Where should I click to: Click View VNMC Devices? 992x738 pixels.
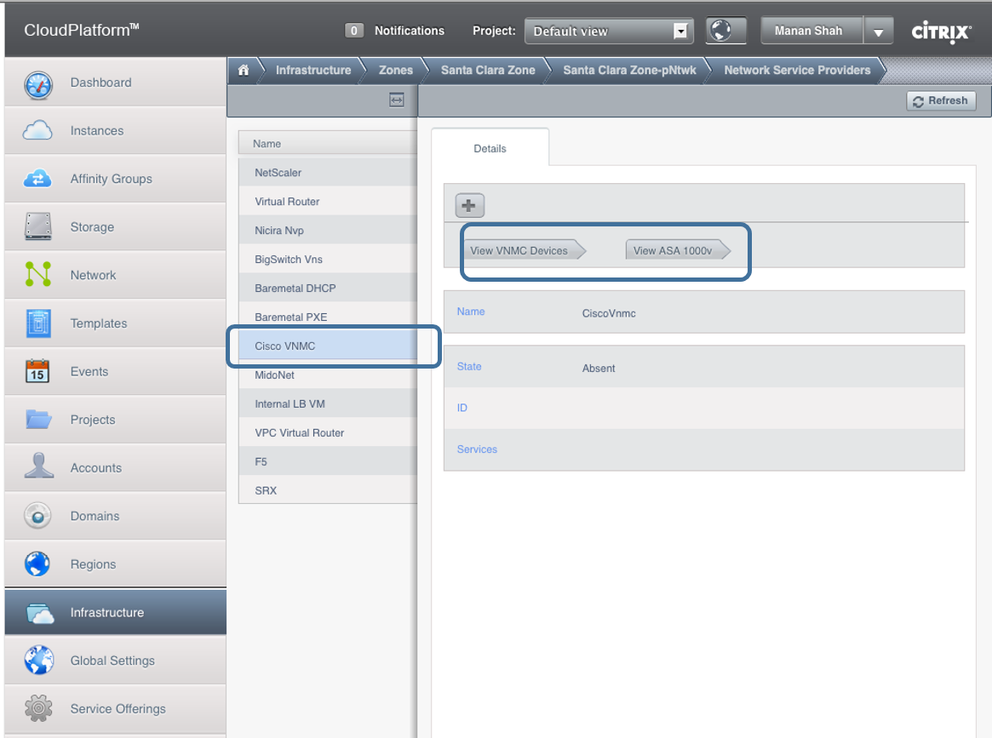(519, 251)
